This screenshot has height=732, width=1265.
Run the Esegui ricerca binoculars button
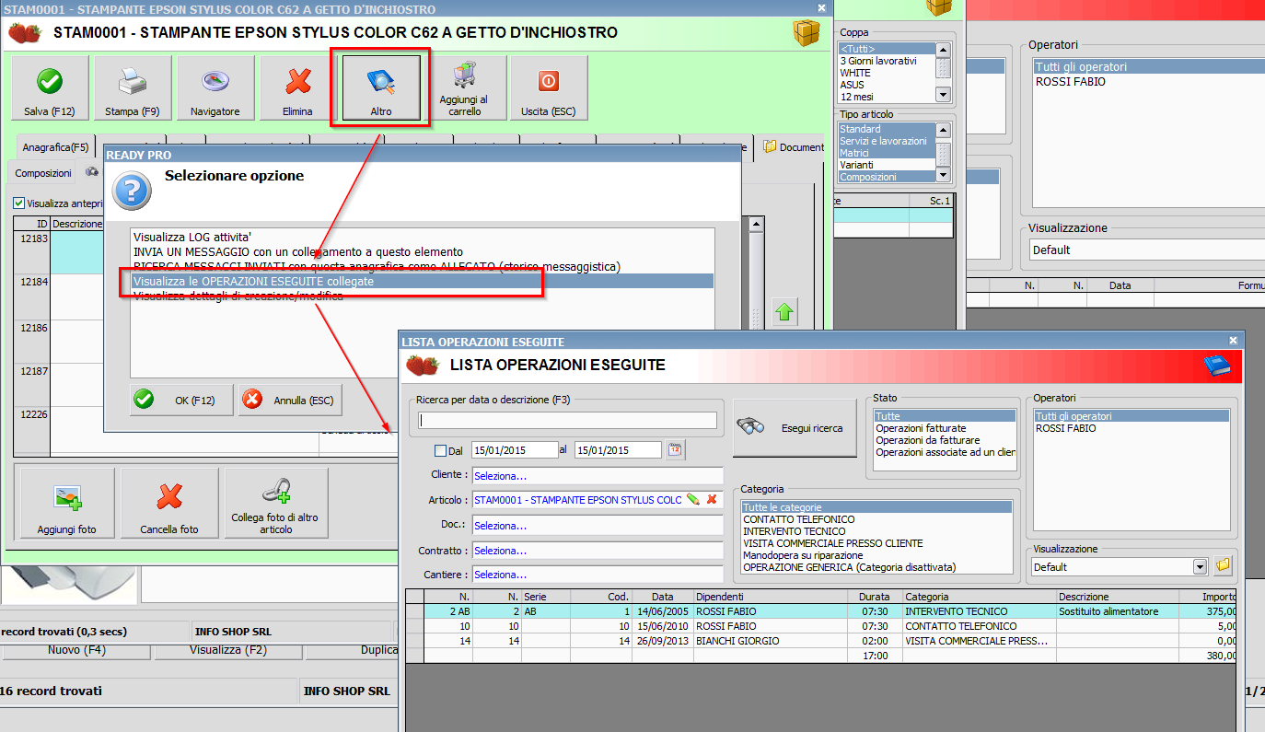click(x=795, y=428)
